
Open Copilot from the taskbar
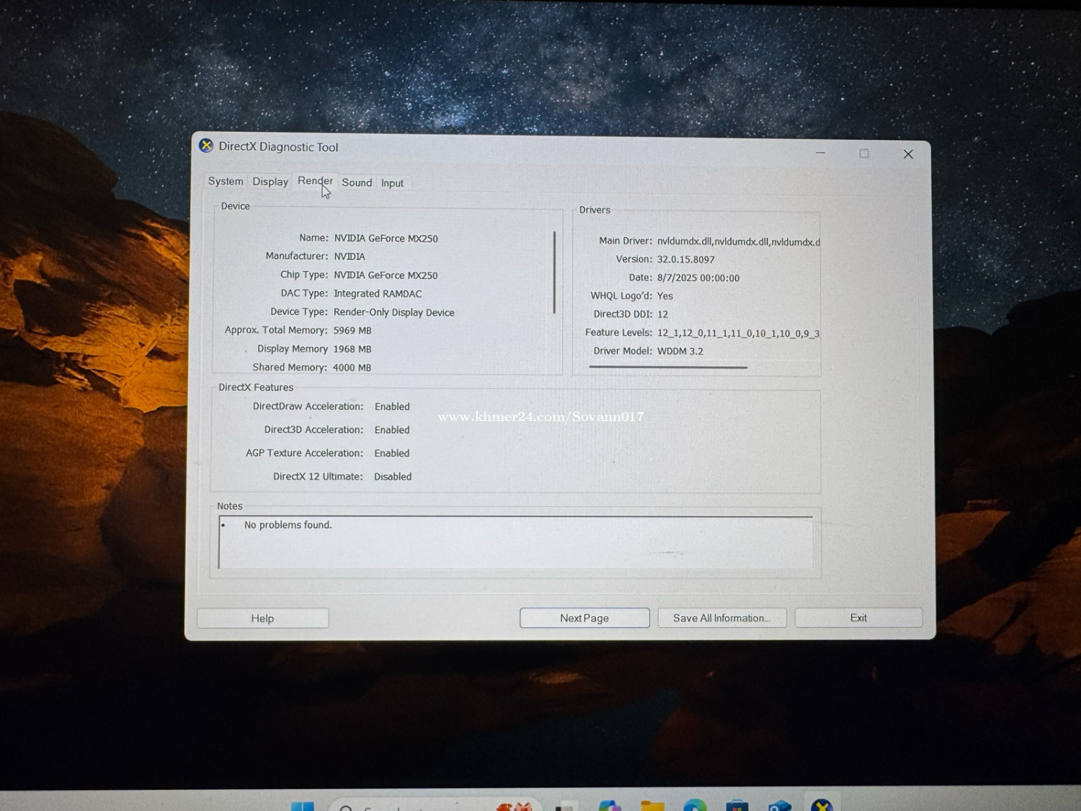pos(610,806)
